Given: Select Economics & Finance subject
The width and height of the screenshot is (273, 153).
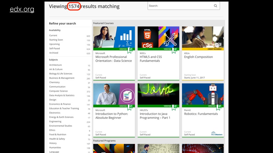Looking at the screenshot, I should 60,104.
